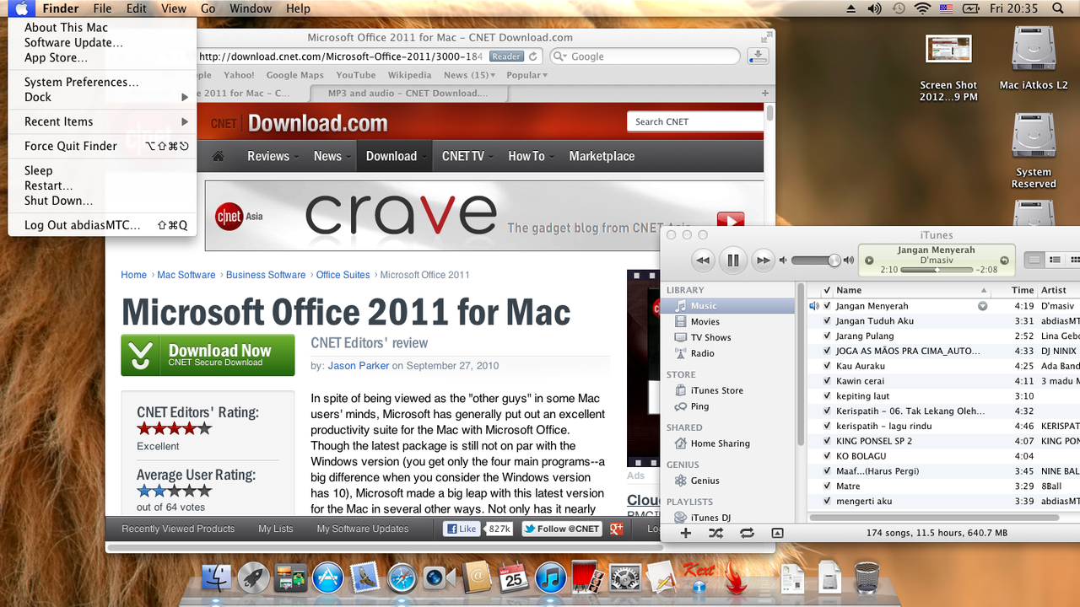
Task: Uncheck the Jarang Pulang song
Action: point(828,336)
